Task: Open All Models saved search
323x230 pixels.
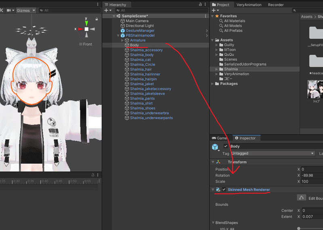Action: click(x=233, y=26)
